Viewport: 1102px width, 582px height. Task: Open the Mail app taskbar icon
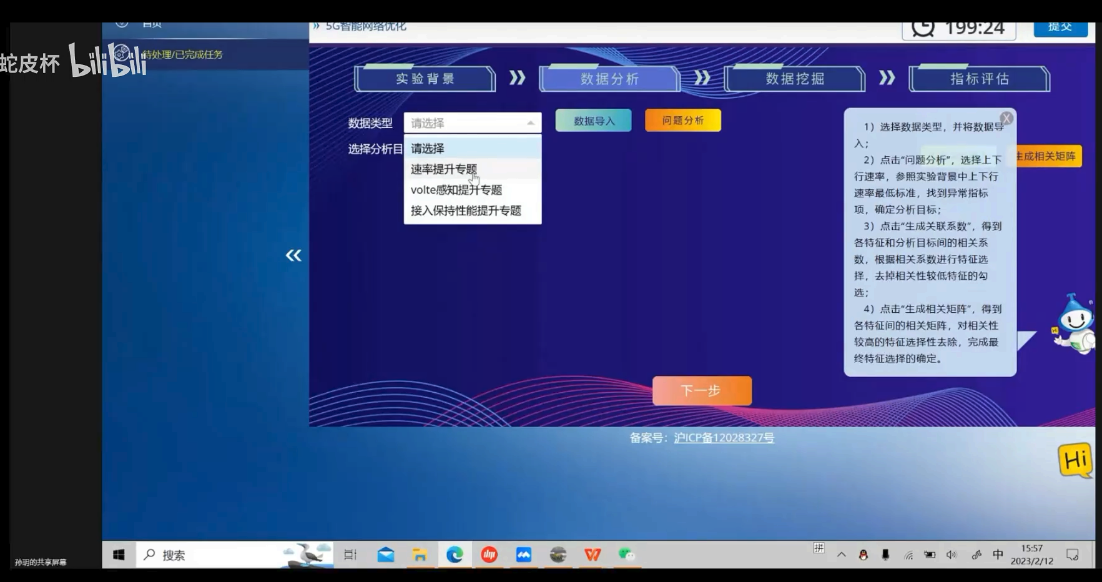[386, 555]
